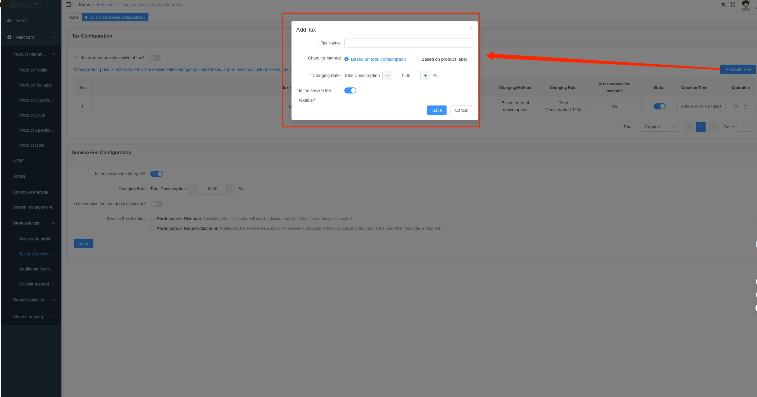Toggle the tax row Status switch

660,106
